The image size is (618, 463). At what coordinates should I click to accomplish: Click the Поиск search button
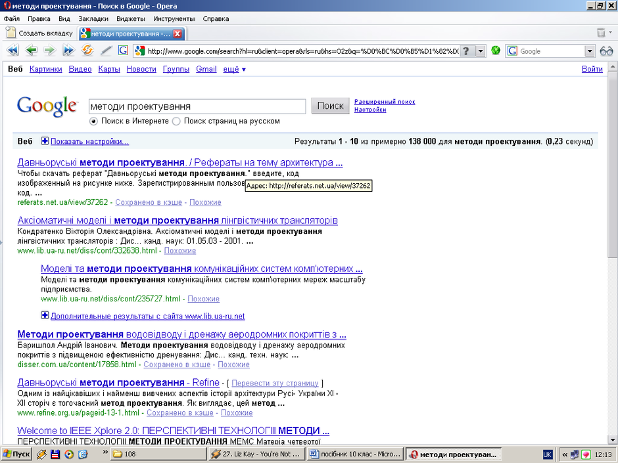[x=330, y=106]
